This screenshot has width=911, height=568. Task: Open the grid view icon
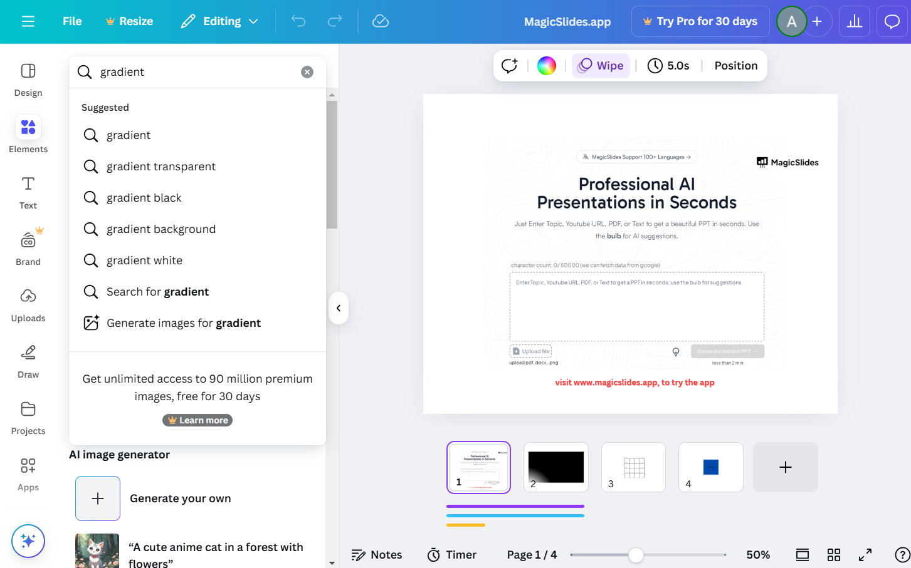click(x=834, y=555)
